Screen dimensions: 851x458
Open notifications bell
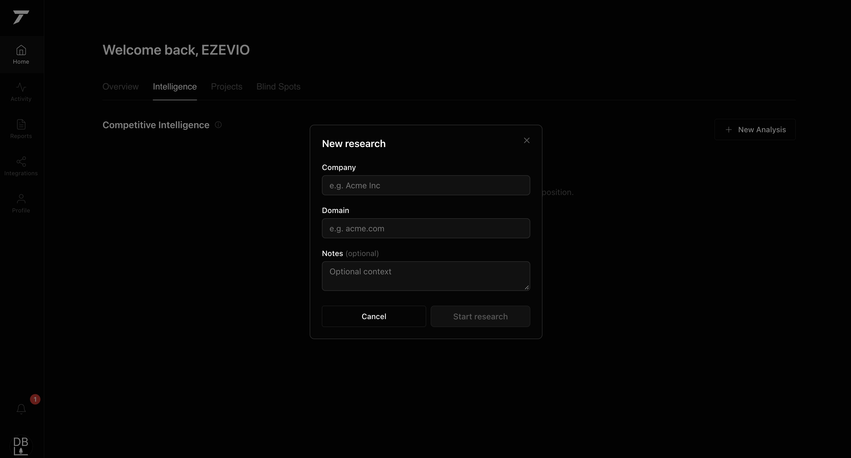click(x=21, y=409)
